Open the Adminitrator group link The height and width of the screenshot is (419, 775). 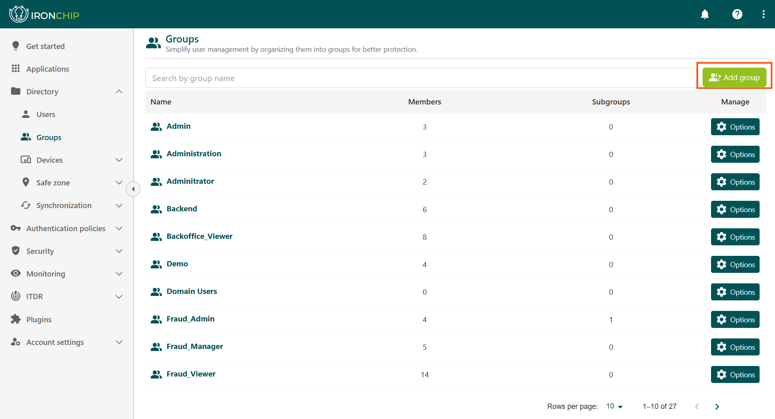[x=190, y=181]
